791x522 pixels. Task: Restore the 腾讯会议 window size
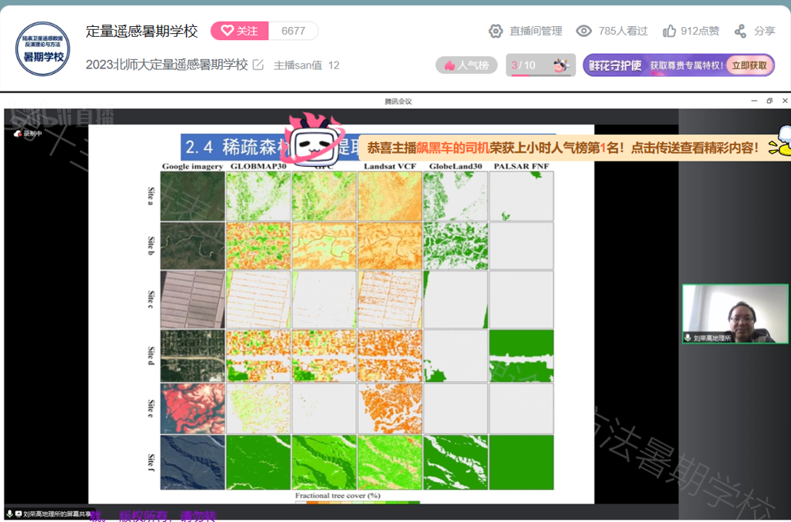tap(769, 101)
